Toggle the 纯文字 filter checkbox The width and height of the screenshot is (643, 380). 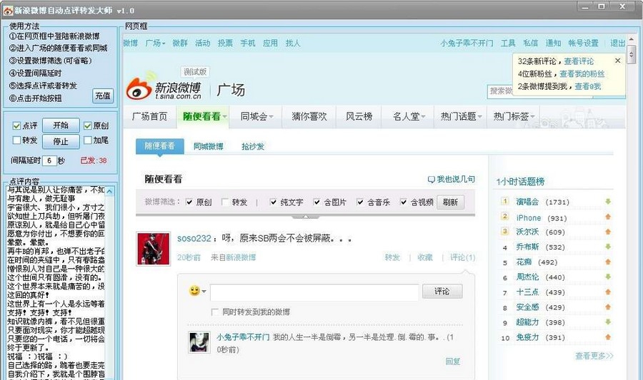pos(273,202)
